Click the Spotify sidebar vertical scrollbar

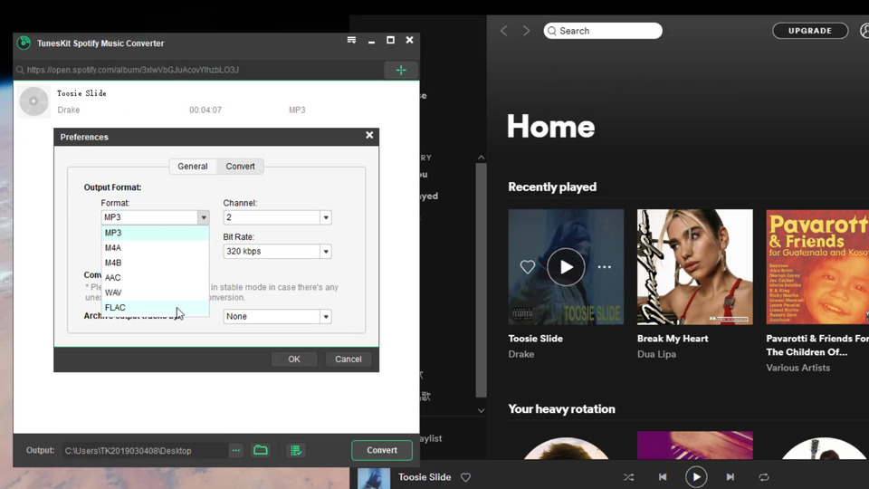coord(481,280)
